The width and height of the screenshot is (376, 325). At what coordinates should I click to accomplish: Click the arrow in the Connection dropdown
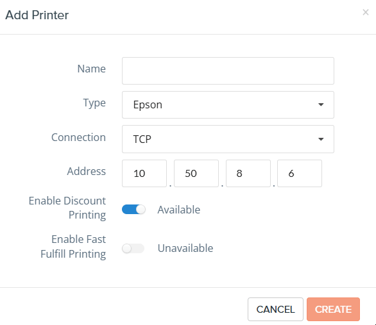point(321,139)
